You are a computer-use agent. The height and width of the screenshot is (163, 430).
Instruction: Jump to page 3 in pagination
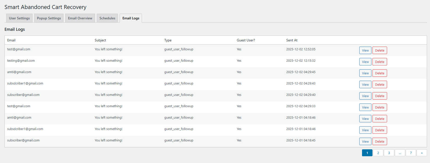pos(389,153)
